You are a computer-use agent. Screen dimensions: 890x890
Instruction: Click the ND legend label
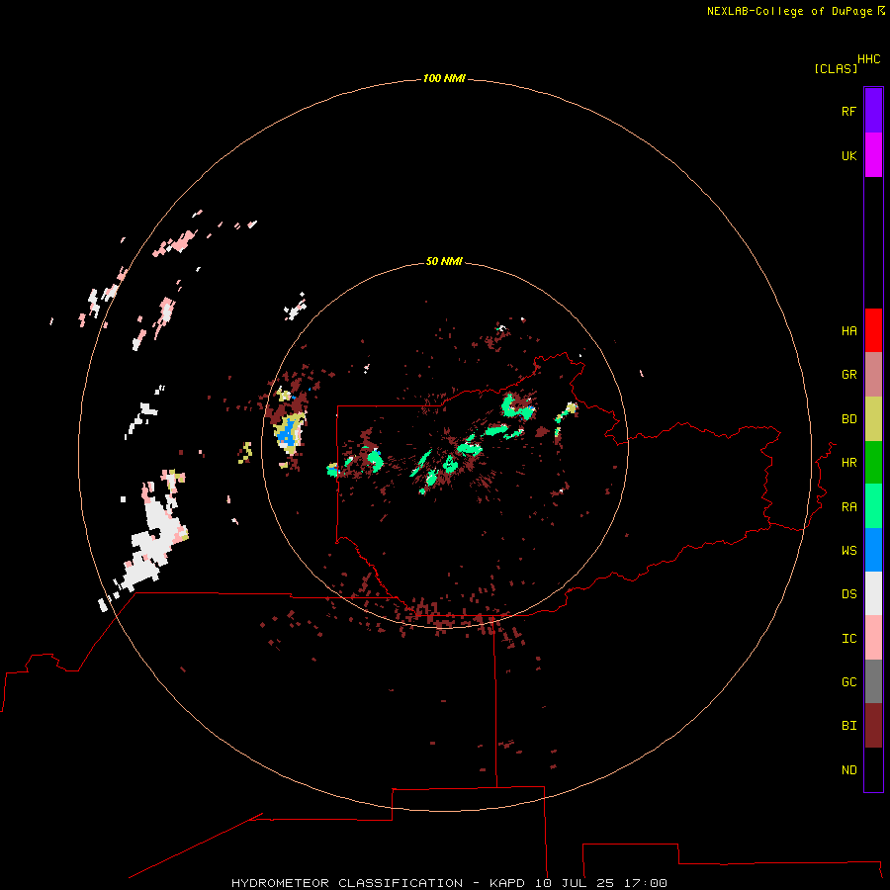[848, 770]
